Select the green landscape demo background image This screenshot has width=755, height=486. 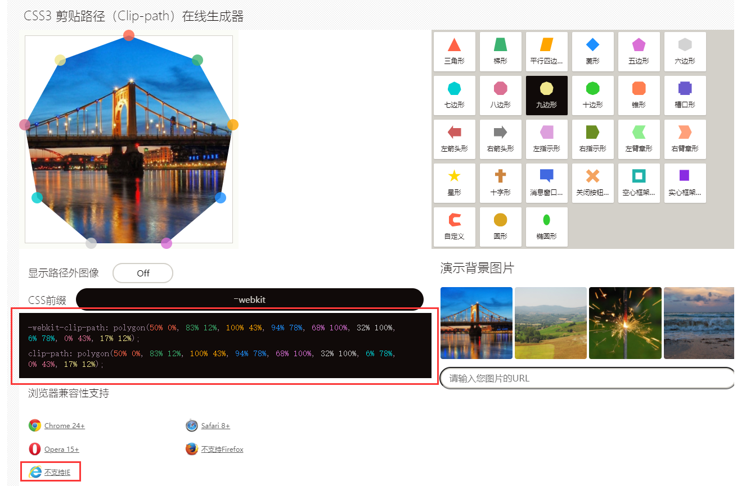550,323
